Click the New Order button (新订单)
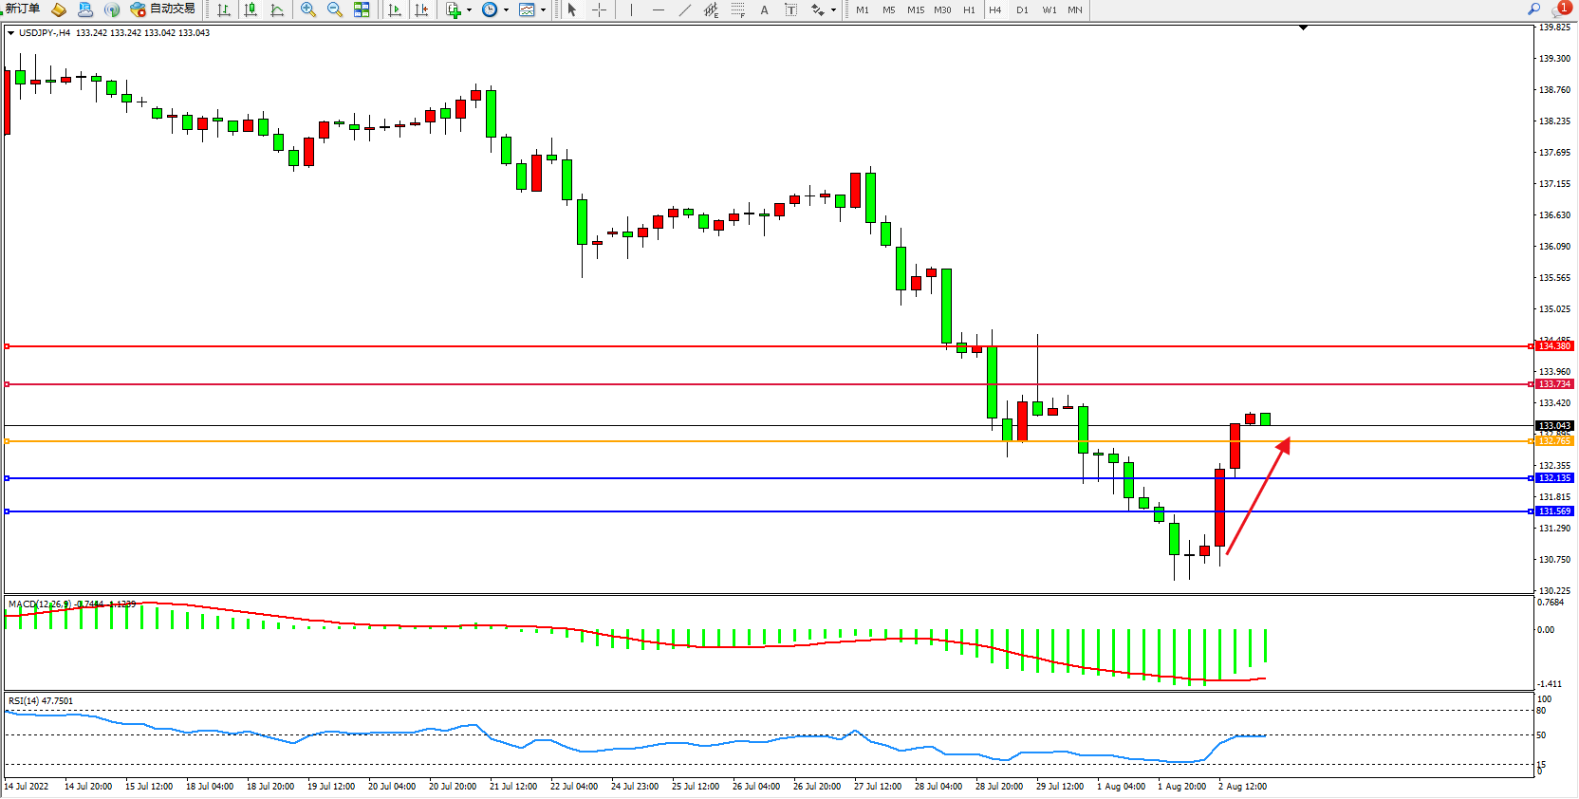This screenshot has width=1579, height=799. [x=23, y=9]
